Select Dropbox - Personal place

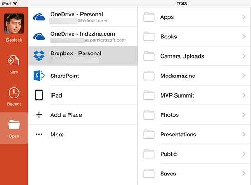(83, 56)
